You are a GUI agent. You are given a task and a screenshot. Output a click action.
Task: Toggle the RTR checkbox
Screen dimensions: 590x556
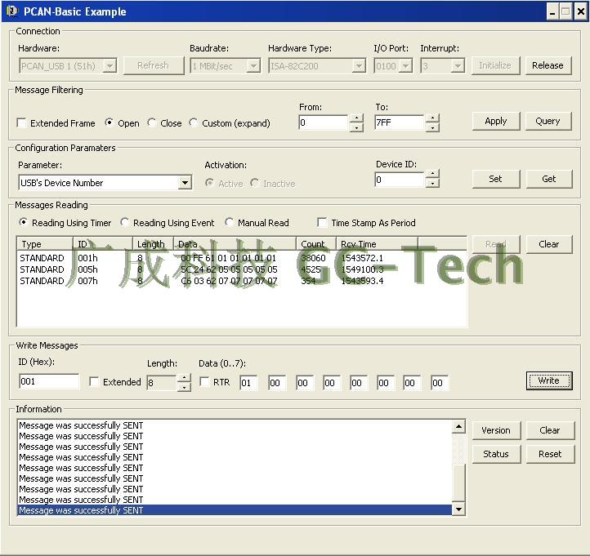(204, 382)
